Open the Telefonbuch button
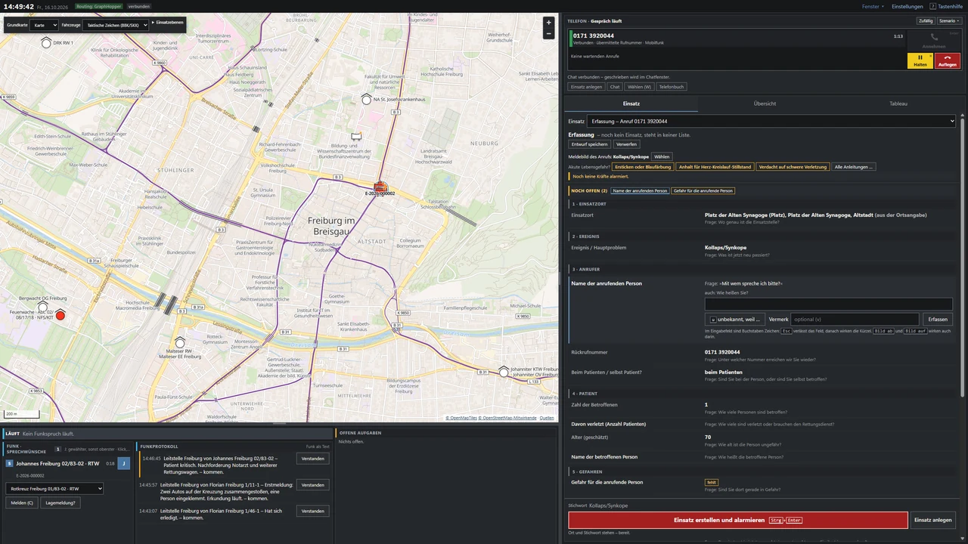 (671, 87)
